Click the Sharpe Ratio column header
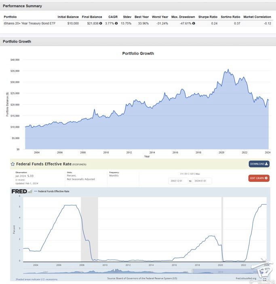Screen dimensions: 276x284 click(x=208, y=17)
